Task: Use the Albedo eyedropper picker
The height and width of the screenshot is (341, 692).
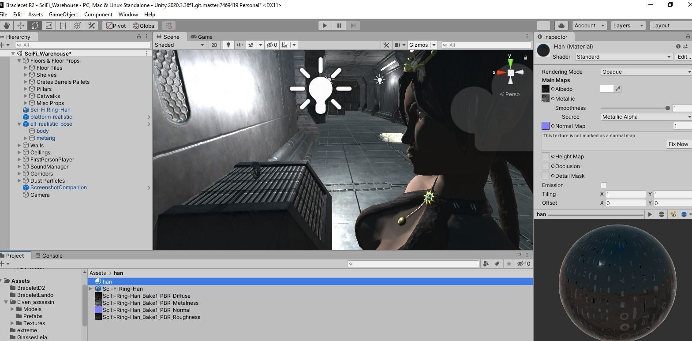Action: pyautogui.click(x=618, y=89)
